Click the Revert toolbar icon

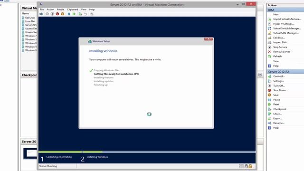[x=85, y=14]
